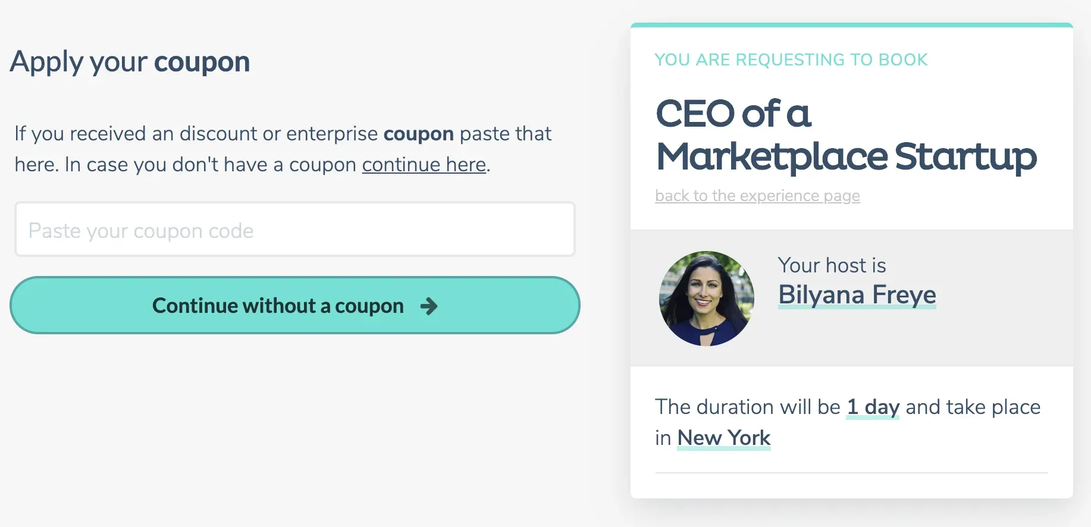Click the phrase "paste that" in the instructions
This screenshot has width=1091, height=527.
click(x=506, y=134)
